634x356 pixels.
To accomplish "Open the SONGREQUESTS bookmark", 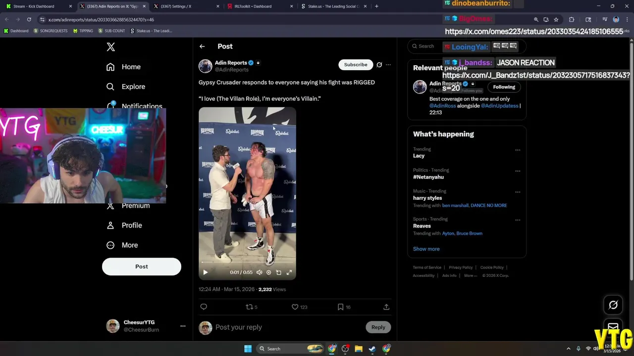I will (x=51, y=31).
